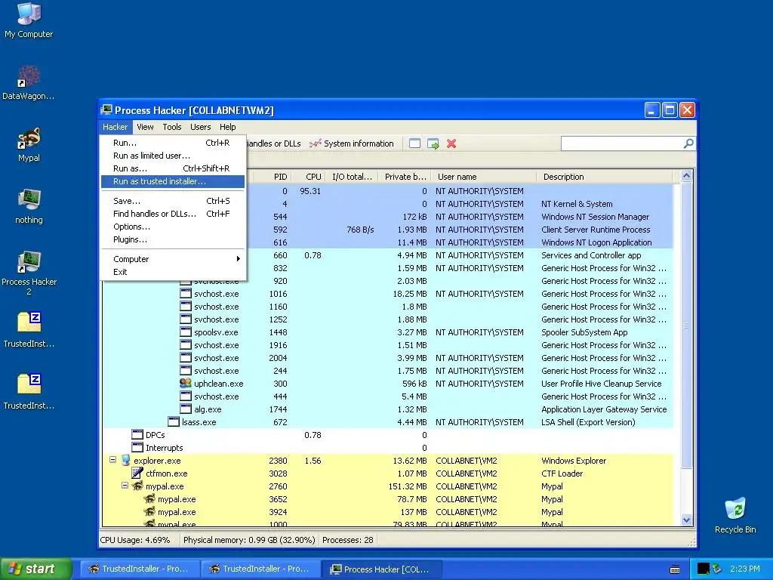This screenshot has width=773, height=580.
Task: Select the spoolsv.exe process row
Action: tap(388, 332)
